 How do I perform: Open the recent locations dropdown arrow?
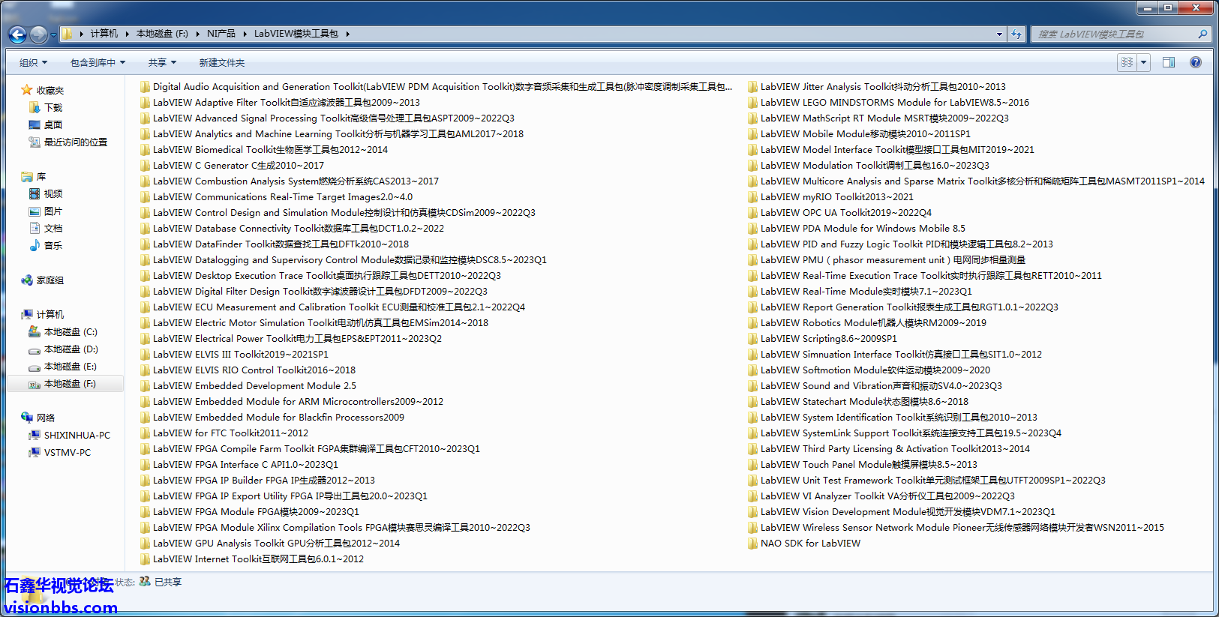(53, 34)
